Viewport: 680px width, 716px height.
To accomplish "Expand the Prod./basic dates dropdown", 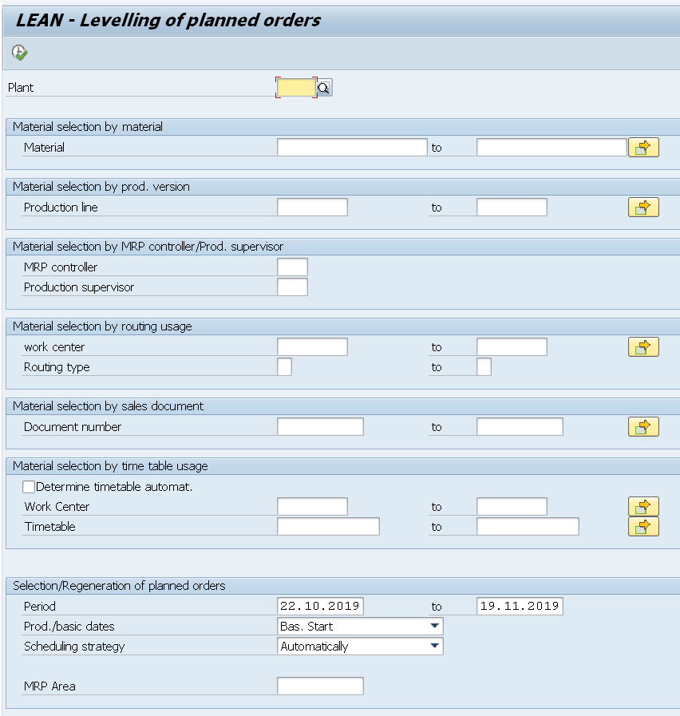I will point(435,627).
